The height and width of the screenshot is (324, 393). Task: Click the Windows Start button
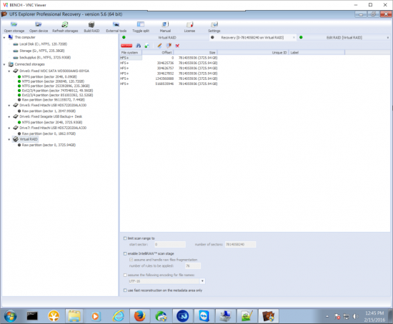click(x=10, y=316)
